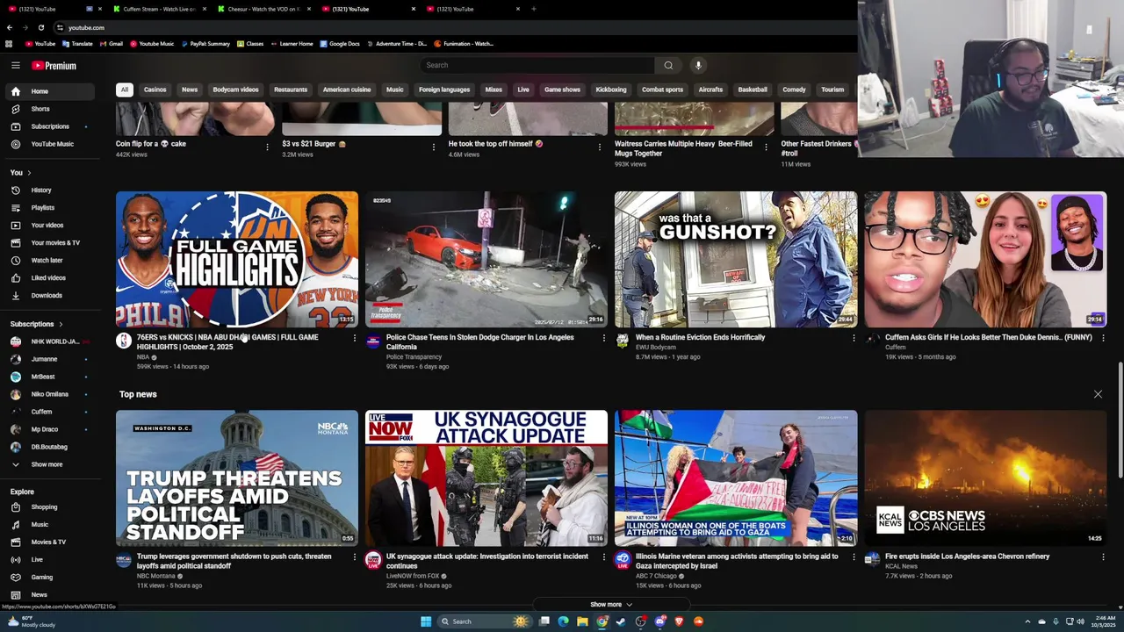1124x632 pixels.
Task: Click the Windows Start button
Action: pyautogui.click(x=426, y=621)
